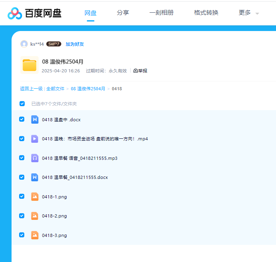Viewport: 276px width, 262px height.
Task: Click the yellow folder icon for 08 温俊伟2504月
Action: pyautogui.click(x=29, y=65)
